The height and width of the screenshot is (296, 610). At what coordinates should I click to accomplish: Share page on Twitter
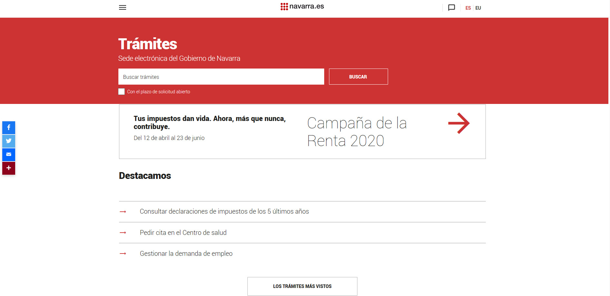pos(9,141)
